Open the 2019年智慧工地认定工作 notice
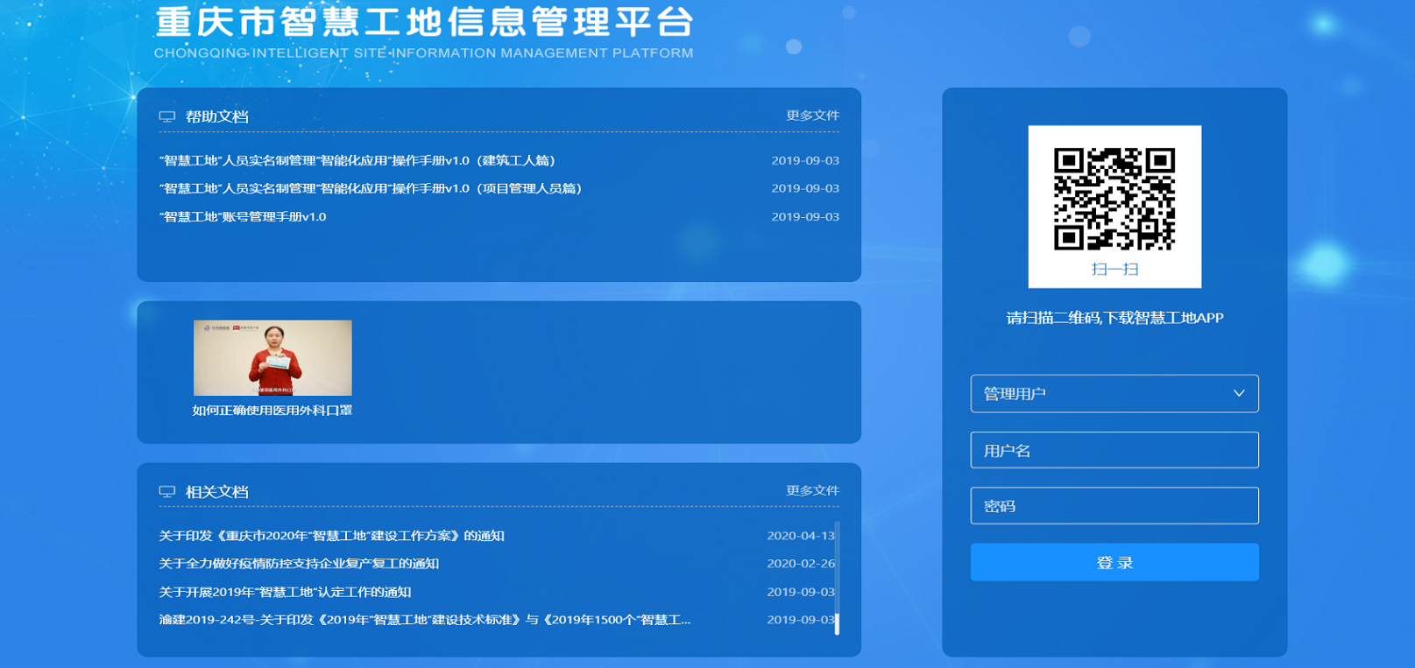The image size is (1415, 668). coord(285,592)
